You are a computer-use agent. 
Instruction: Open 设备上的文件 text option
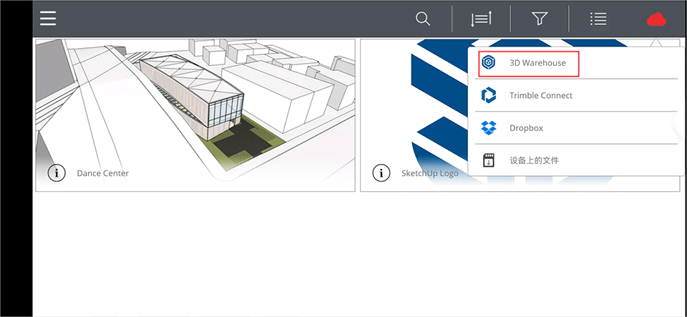tap(534, 160)
